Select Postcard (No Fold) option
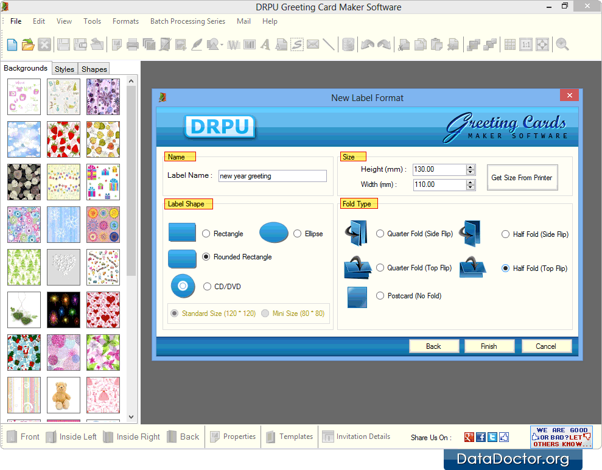 click(x=380, y=296)
